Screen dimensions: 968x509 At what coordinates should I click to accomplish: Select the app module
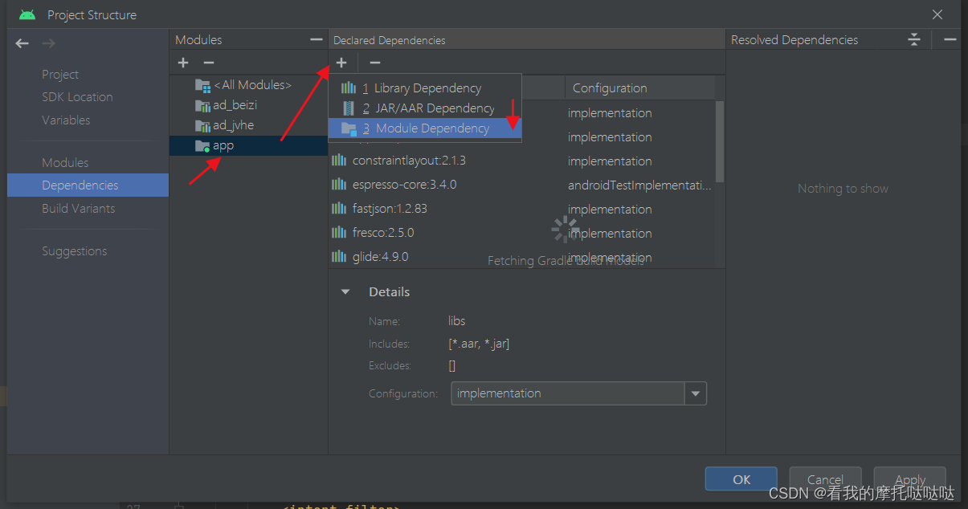point(223,145)
